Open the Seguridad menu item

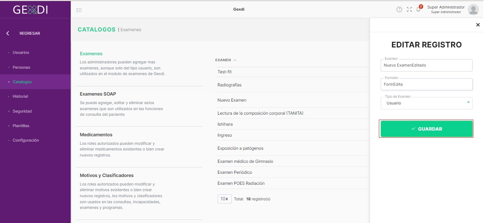[22, 111]
